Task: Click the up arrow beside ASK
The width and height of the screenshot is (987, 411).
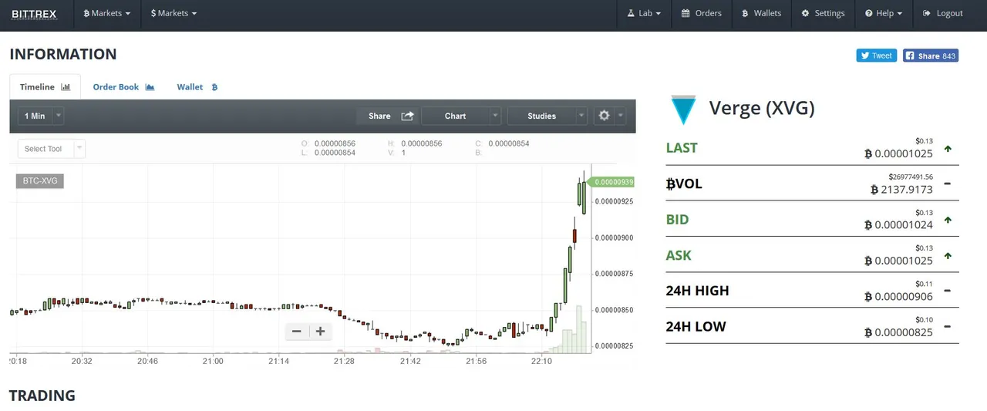Action: (947, 255)
